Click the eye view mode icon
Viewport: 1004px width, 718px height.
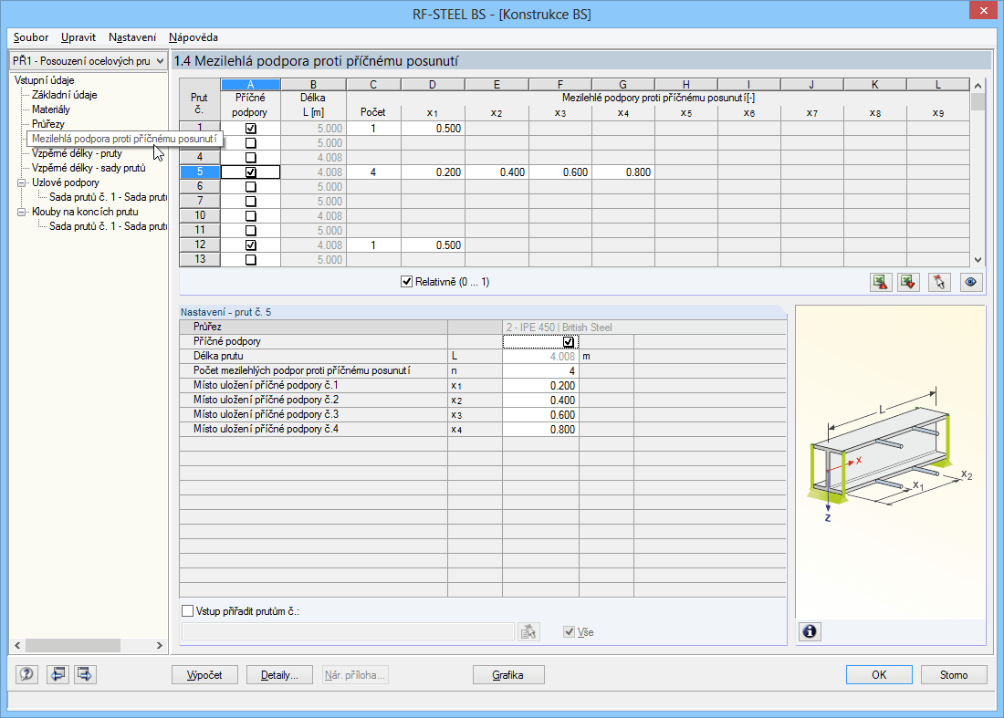click(x=971, y=282)
